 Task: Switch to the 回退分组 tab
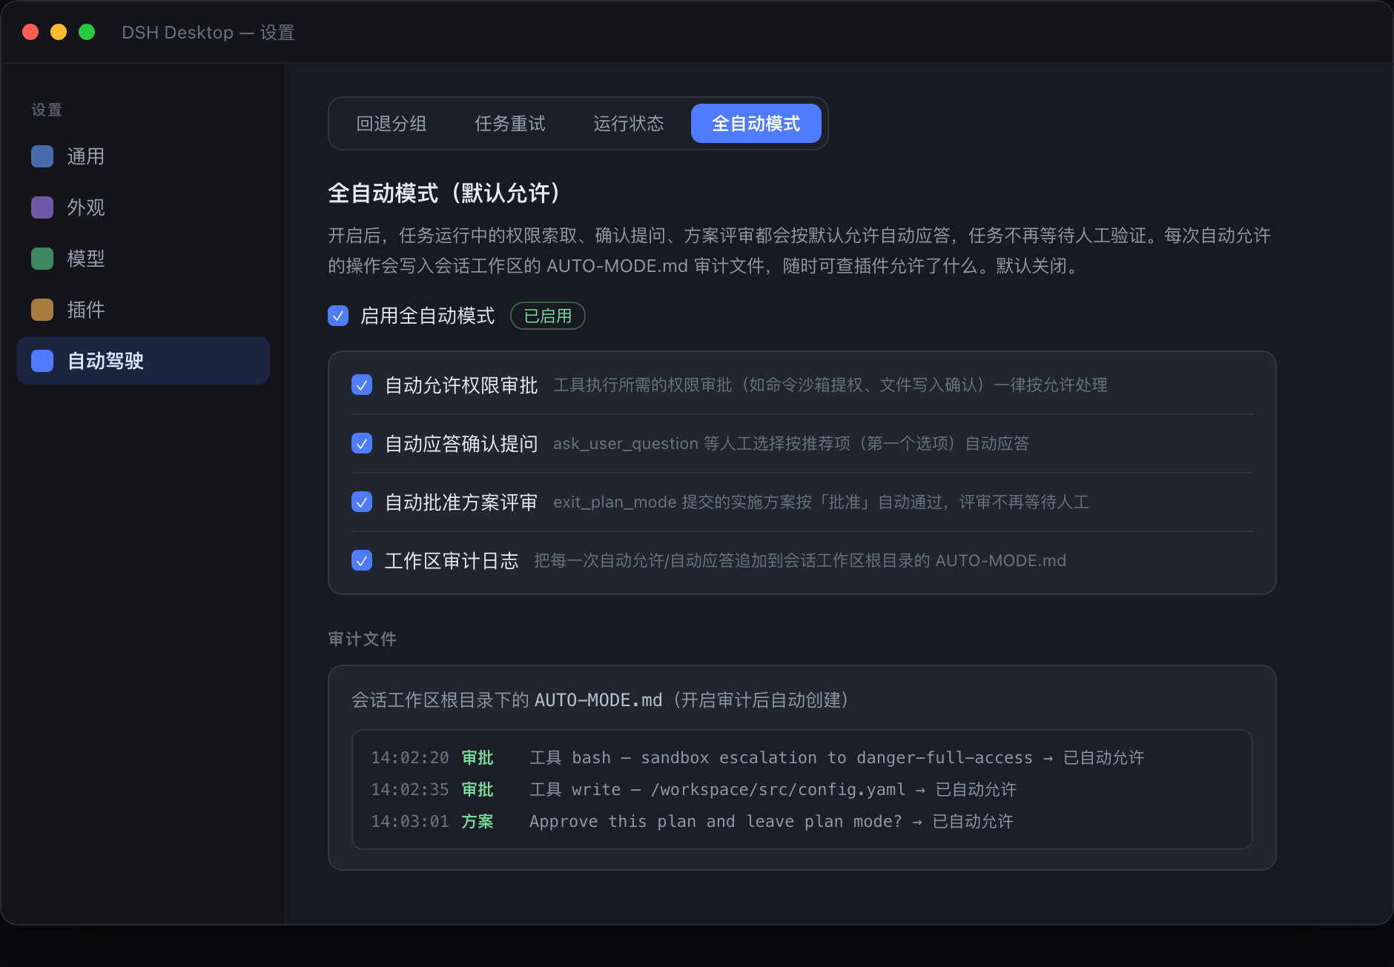click(x=392, y=124)
